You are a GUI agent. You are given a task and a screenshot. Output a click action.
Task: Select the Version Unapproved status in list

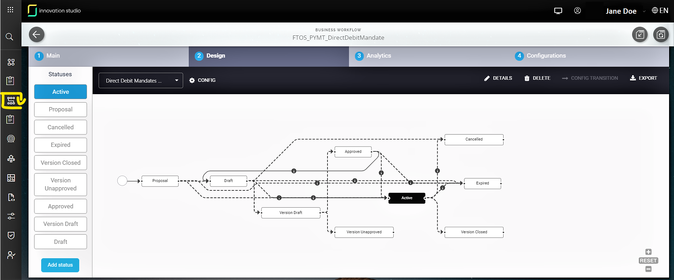coord(61,184)
